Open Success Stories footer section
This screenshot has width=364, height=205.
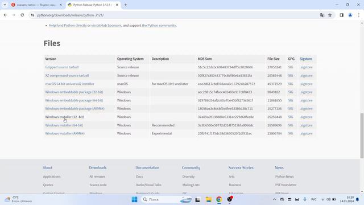point(241,167)
